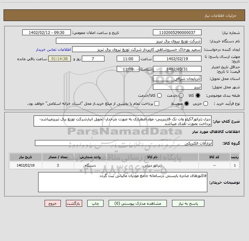Click the remaining days field showing 7

pos(93,59)
